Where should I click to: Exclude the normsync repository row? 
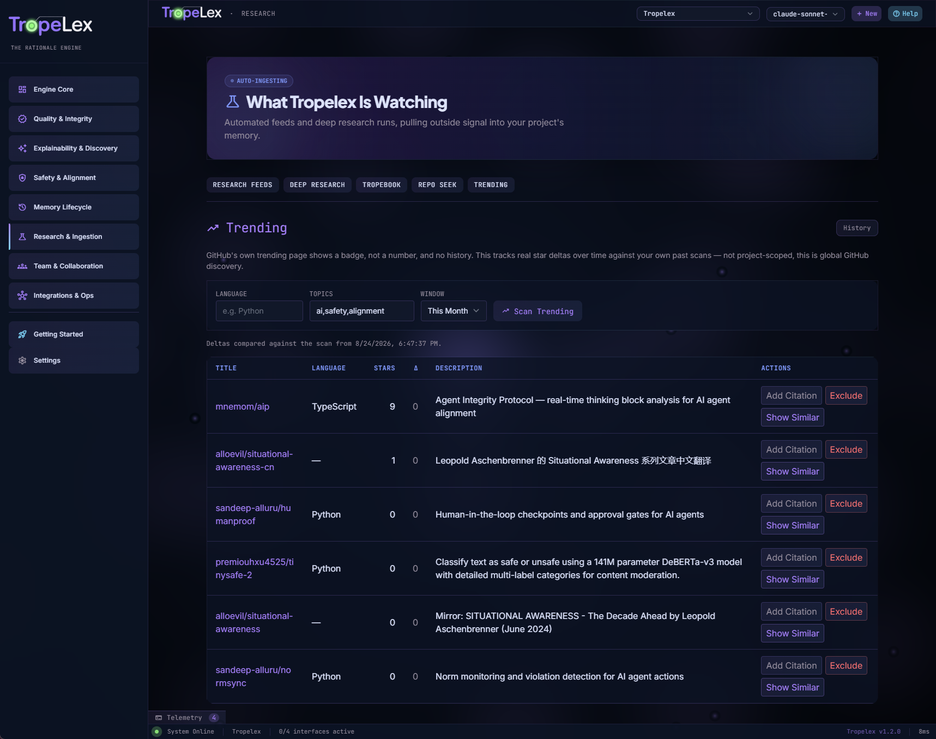[x=846, y=665]
